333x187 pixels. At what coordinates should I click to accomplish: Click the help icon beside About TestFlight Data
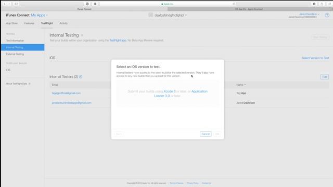30,84
